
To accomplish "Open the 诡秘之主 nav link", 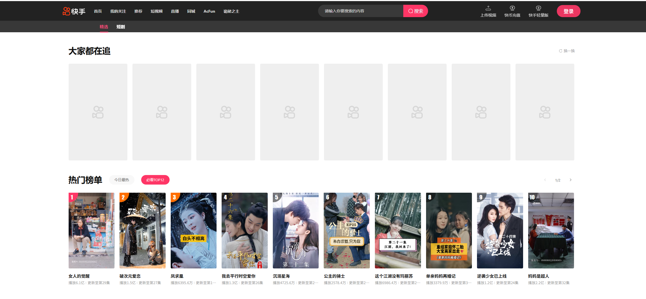I will 231,11.
